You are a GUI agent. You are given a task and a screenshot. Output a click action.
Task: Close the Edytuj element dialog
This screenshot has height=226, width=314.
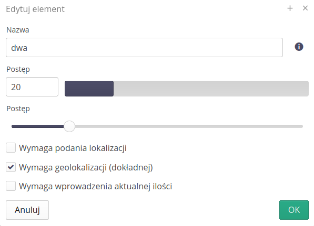[305, 8]
